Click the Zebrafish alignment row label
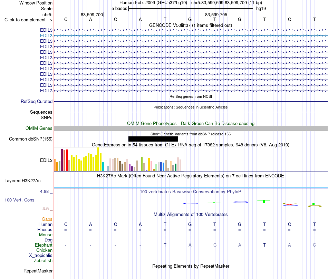This screenshot has width=328, height=279. click(x=43, y=260)
